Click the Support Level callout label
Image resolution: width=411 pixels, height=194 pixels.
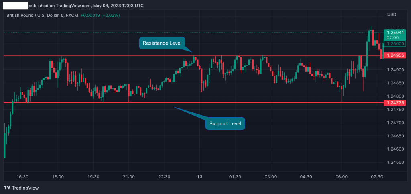click(225, 123)
